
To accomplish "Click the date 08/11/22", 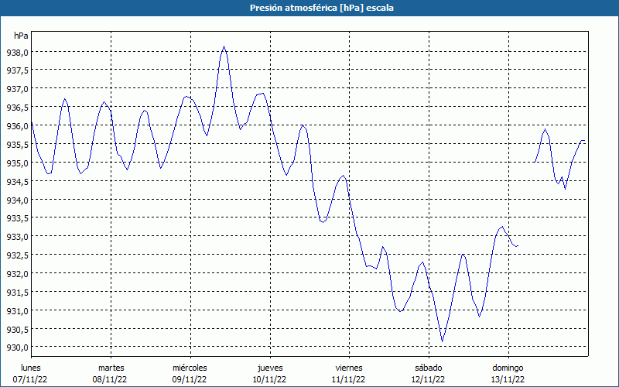I will 110,379.
